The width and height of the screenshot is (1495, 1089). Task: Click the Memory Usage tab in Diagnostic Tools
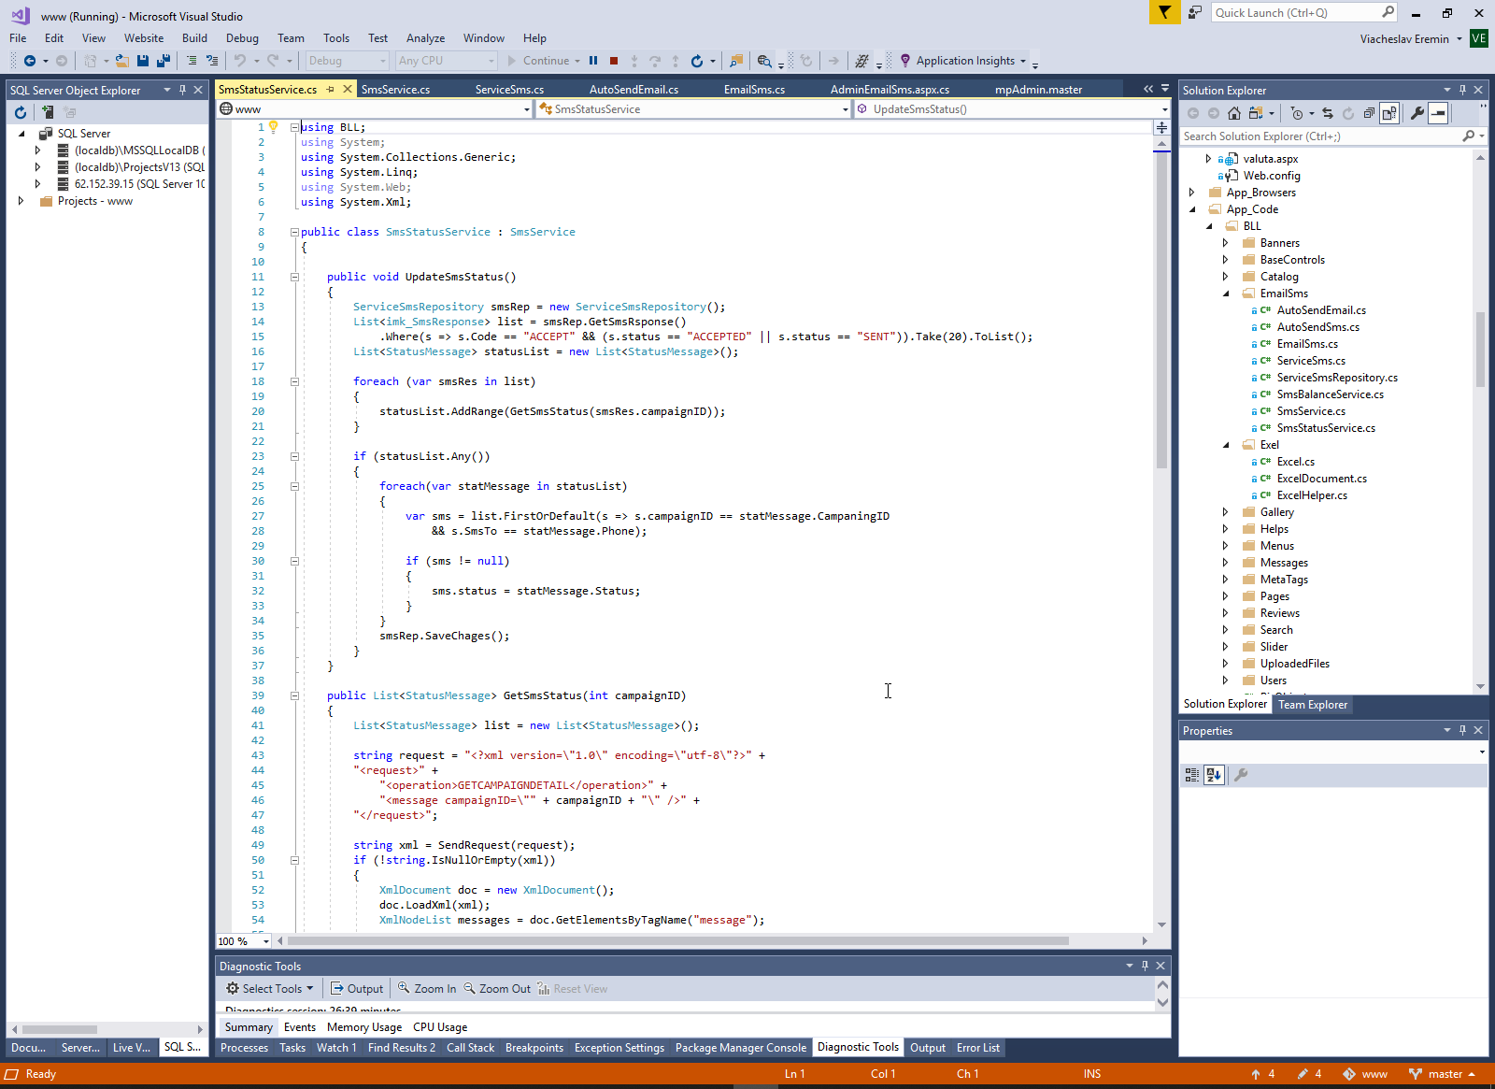pos(364,1026)
